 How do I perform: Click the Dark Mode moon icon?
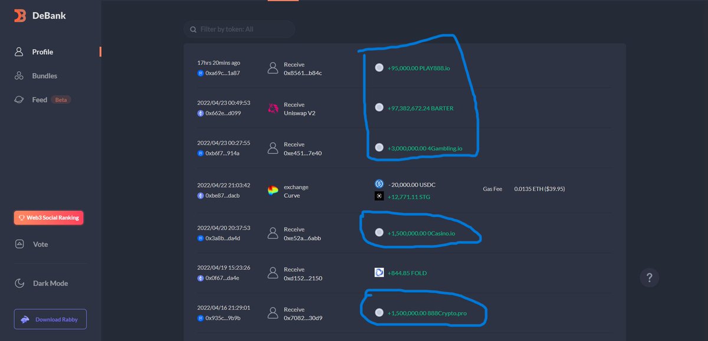click(x=19, y=283)
